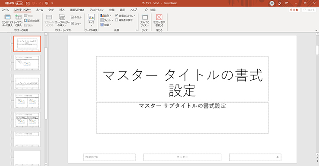The image size is (319, 166).
Task: Switch to the View (表示) tab
Action: [x=122, y=10]
